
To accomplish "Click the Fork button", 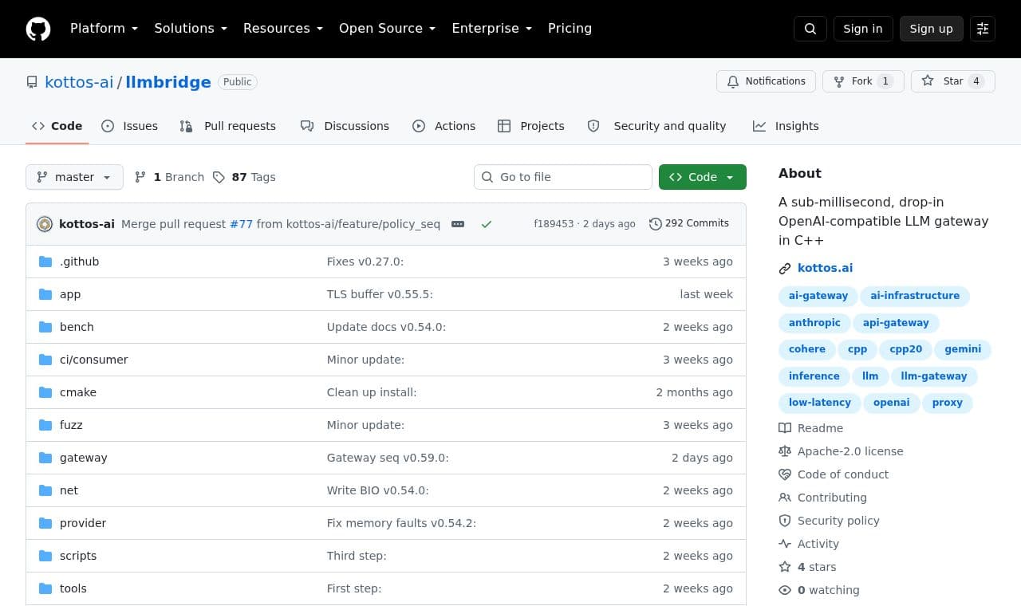I will [x=863, y=81].
